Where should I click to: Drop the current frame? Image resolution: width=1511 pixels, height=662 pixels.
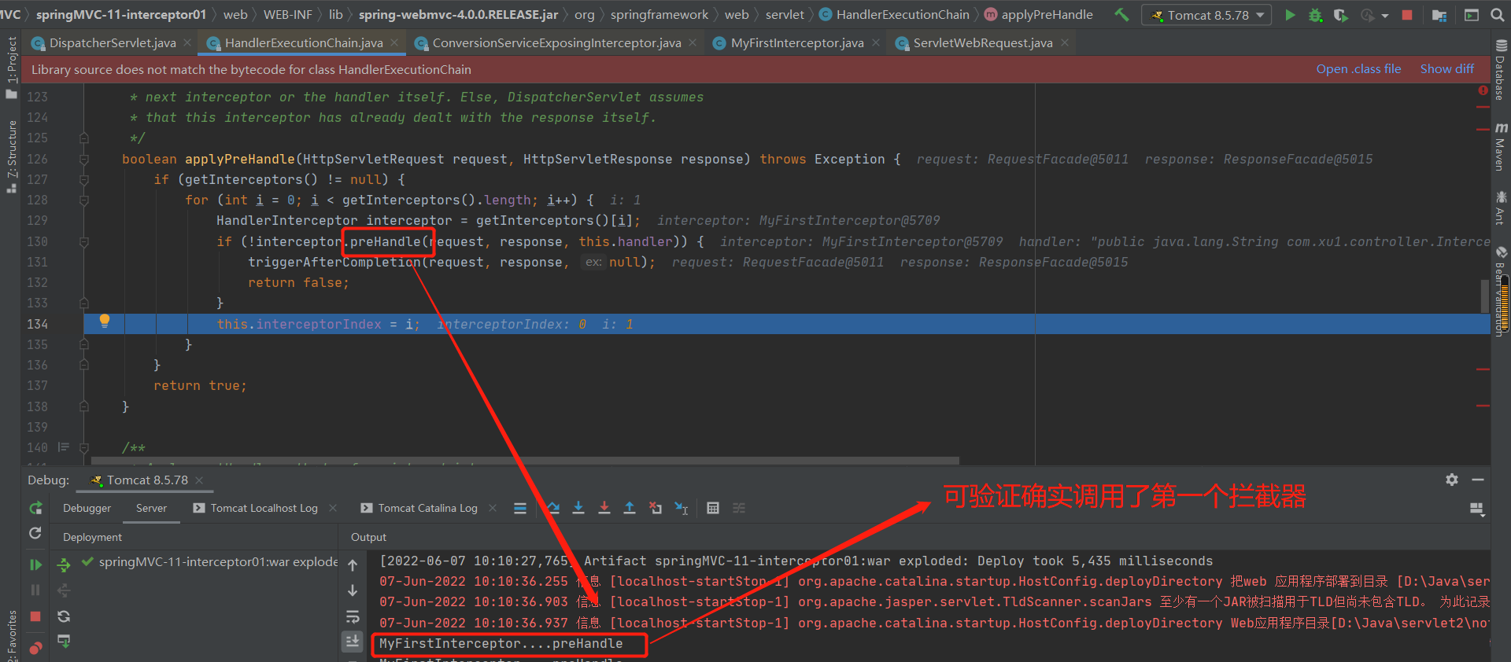click(x=655, y=508)
